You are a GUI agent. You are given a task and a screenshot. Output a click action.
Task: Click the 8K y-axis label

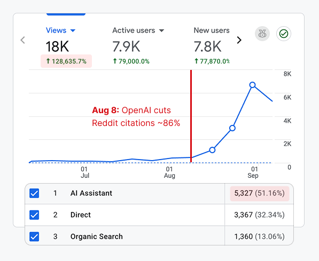click(287, 74)
